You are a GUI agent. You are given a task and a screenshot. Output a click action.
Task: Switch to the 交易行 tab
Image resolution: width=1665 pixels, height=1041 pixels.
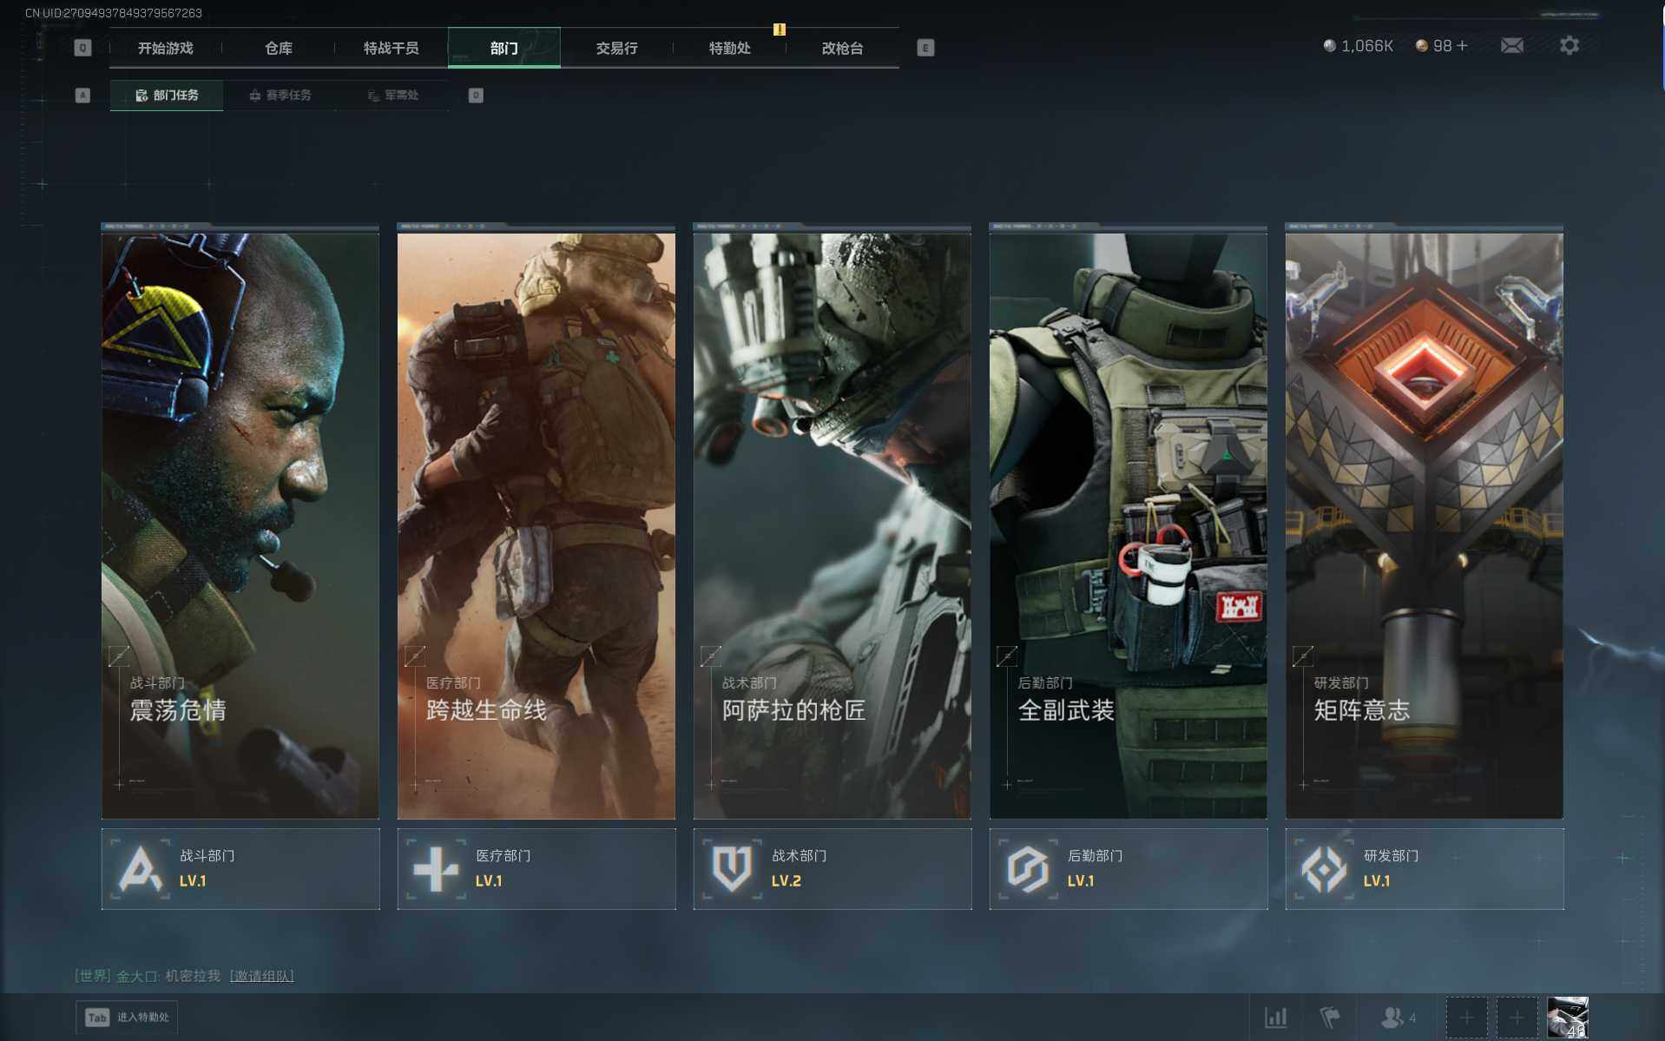click(617, 48)
